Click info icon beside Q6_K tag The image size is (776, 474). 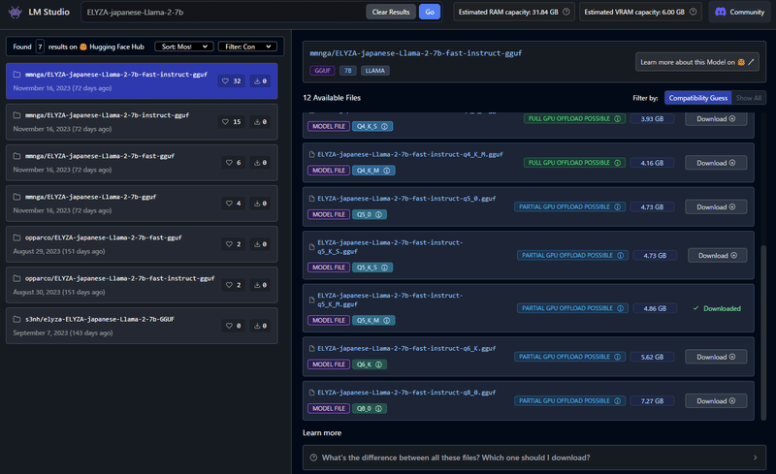[378, 364]
